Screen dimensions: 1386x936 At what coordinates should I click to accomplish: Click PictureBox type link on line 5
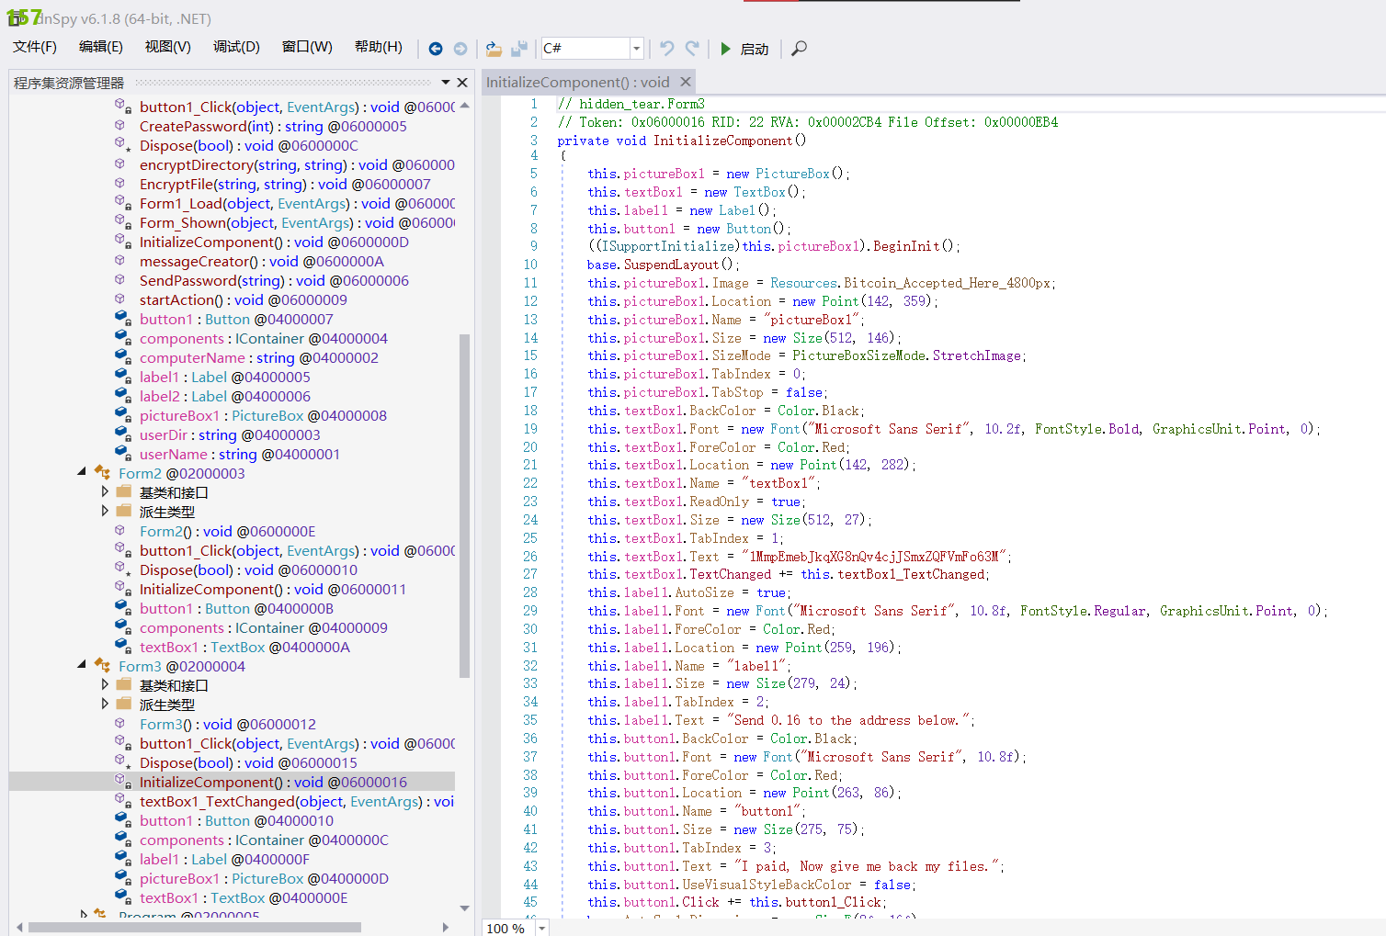click(792, 174)
